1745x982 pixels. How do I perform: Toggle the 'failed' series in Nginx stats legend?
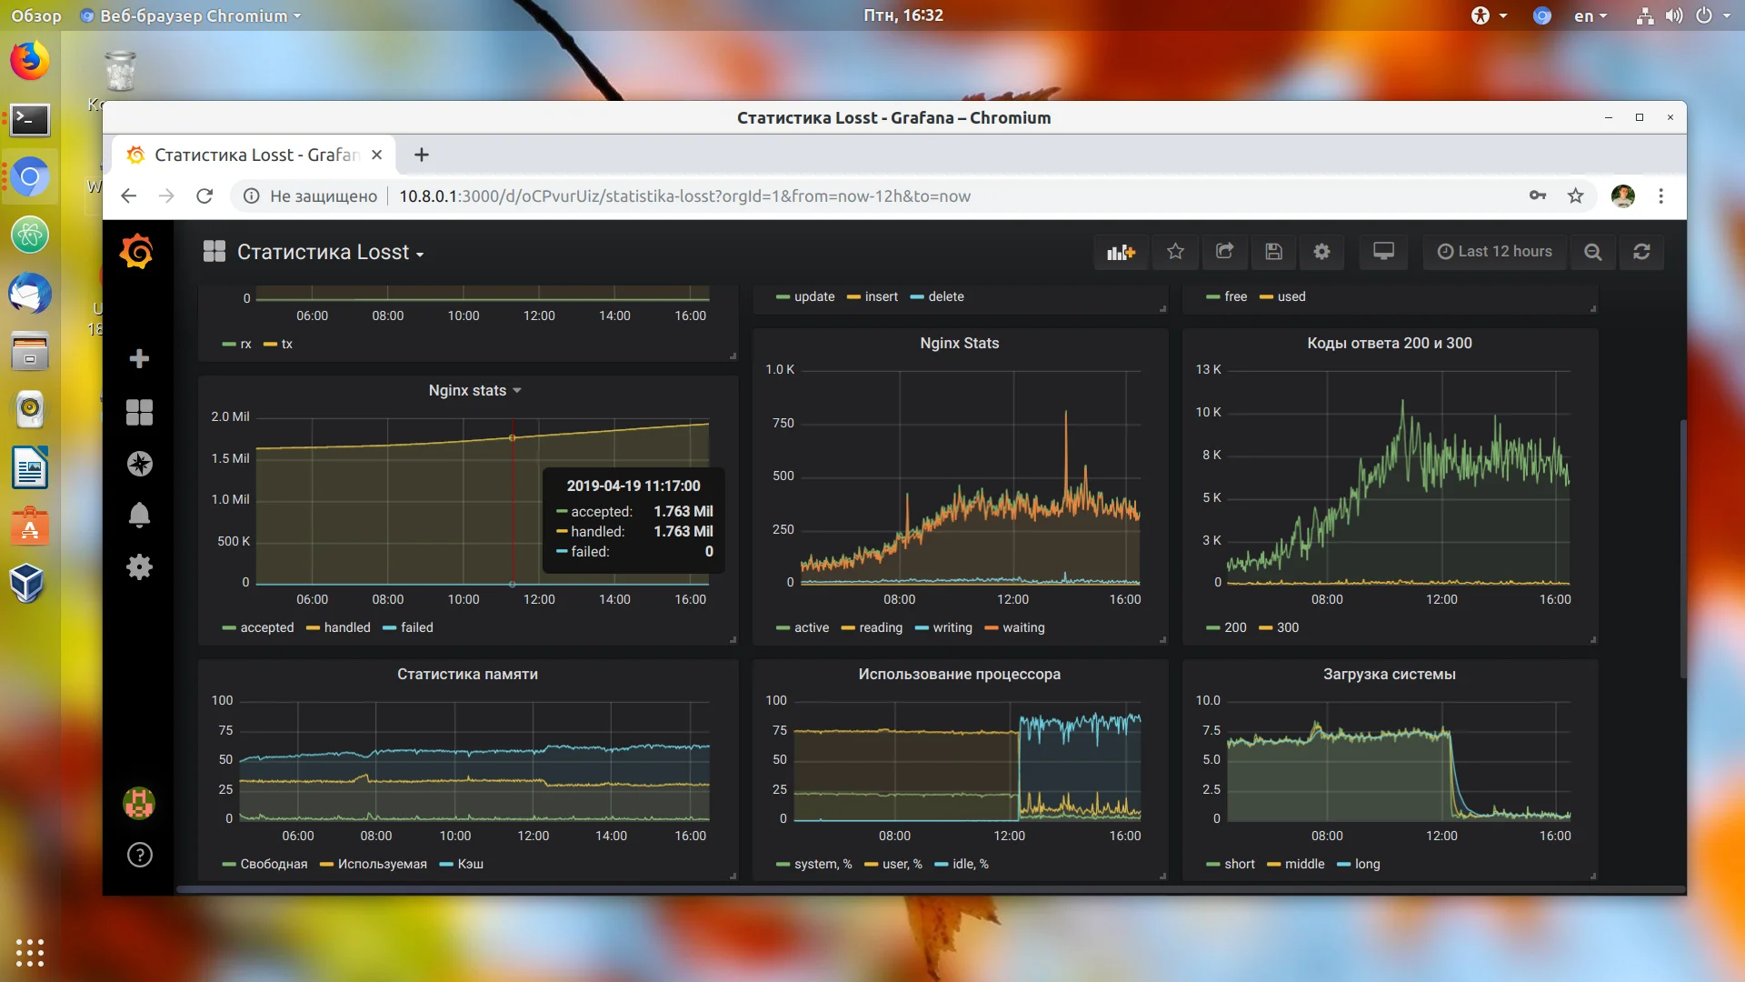point(416,627)
